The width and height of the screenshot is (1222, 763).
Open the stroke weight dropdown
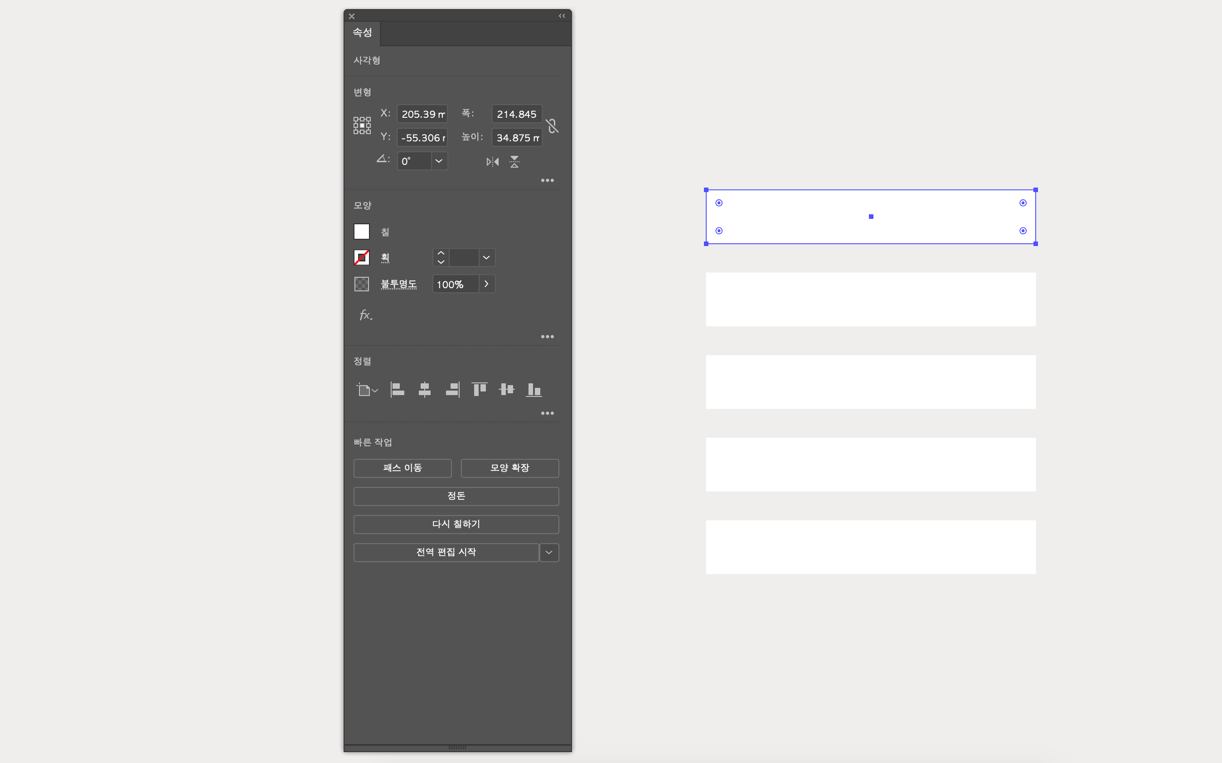click(x=486, y=257)
